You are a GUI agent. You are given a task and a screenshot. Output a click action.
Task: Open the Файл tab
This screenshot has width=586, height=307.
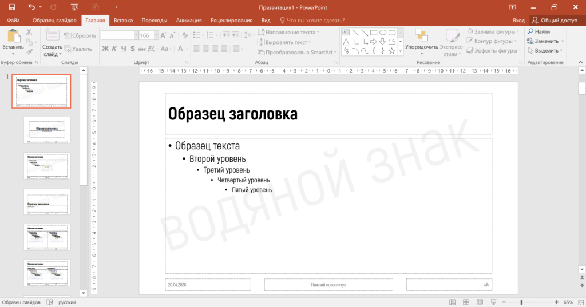pos(13,20)
